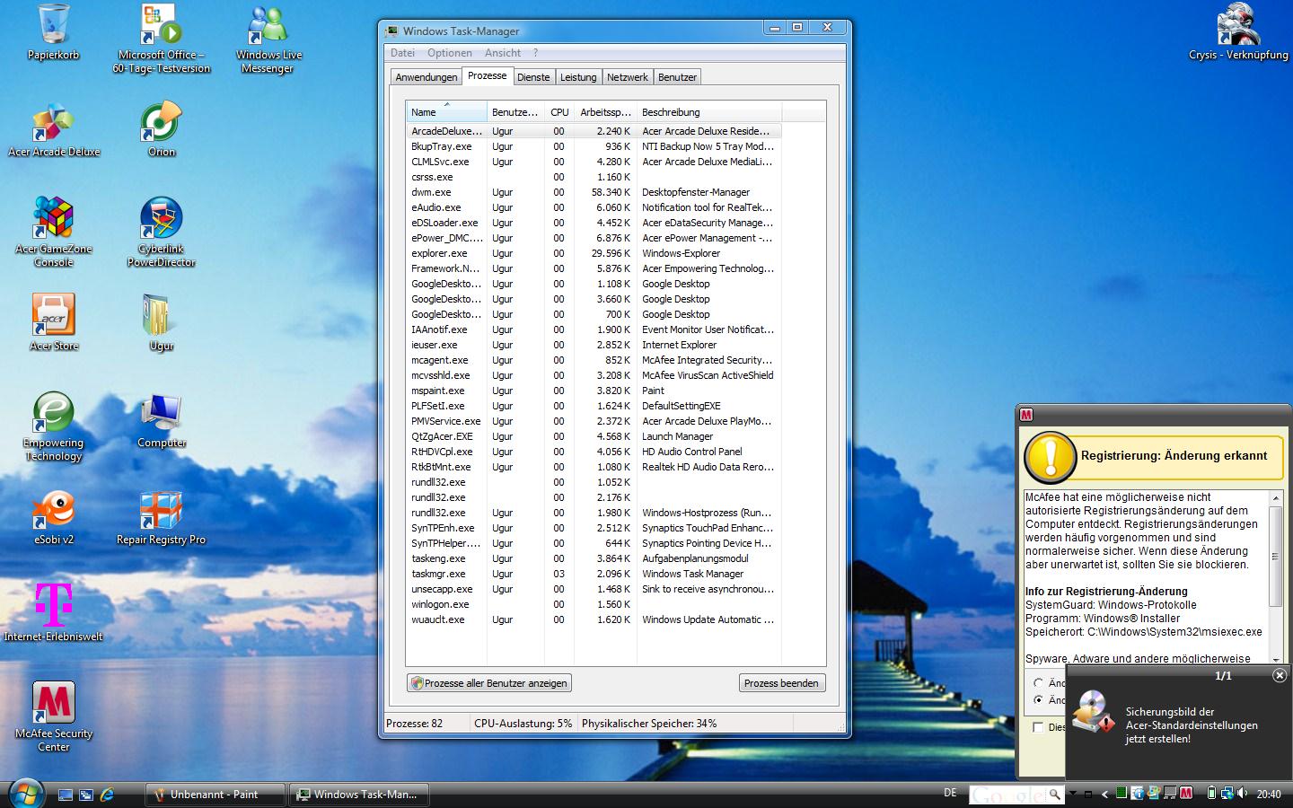Launch Empowering Technology desktop shortcut
This screenshot has height=808, width=1293.
tap(53, 426)
